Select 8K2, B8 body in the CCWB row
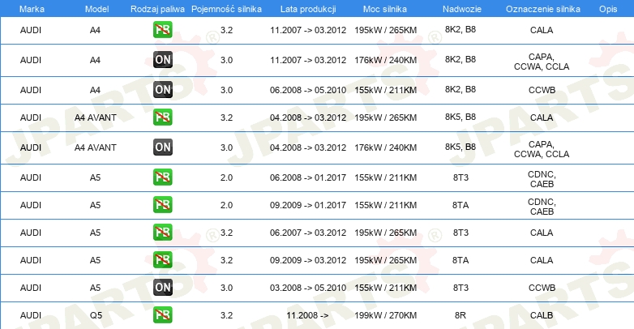The width and height of the screenshot is (634, 329). click(461, 89)
